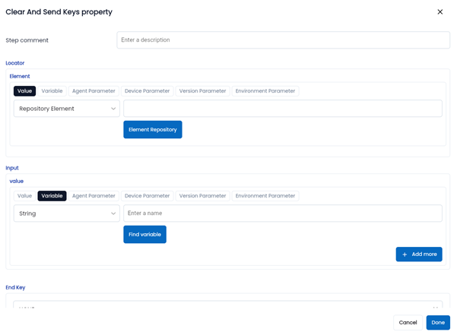Close the Clear And Send Keys dialog
This screenshot has width=457, height=335.
[x=440, y=12]
